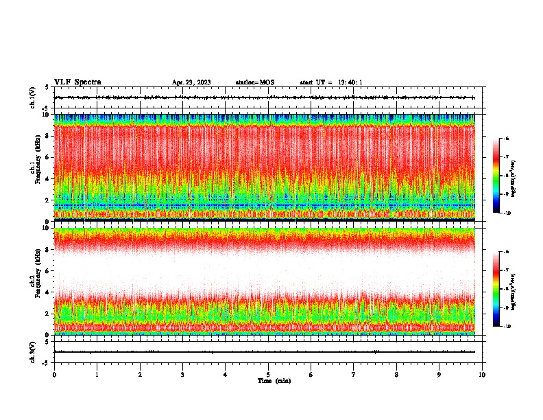543x420 pixels.
Task: Click the "1" tick on the time axis
Action: [x=97, y=375]
